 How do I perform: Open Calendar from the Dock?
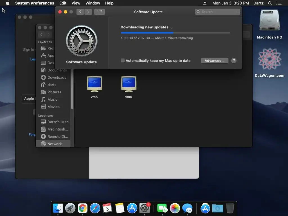(107, 208)
